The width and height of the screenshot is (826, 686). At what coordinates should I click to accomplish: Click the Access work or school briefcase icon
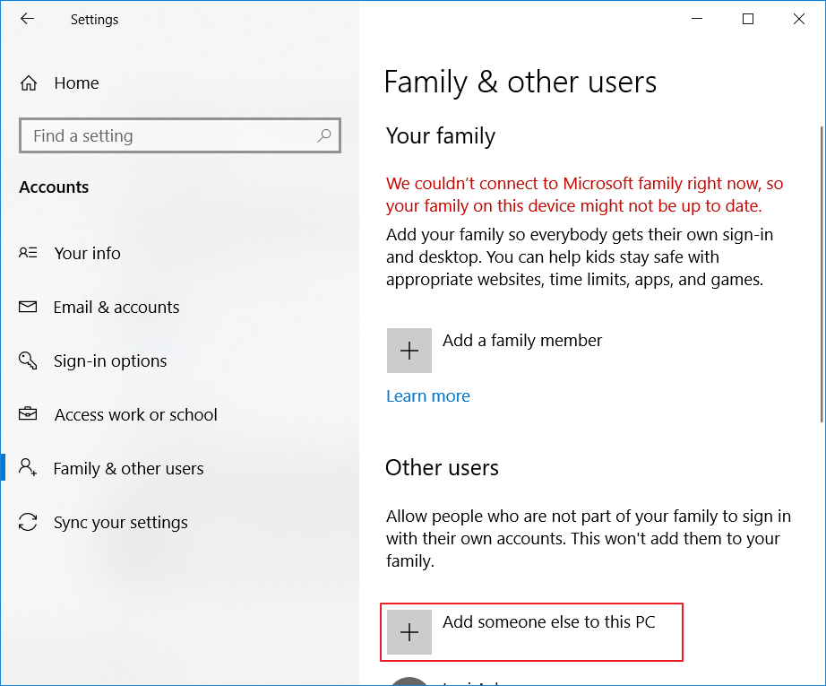click(x=28, y=414)
